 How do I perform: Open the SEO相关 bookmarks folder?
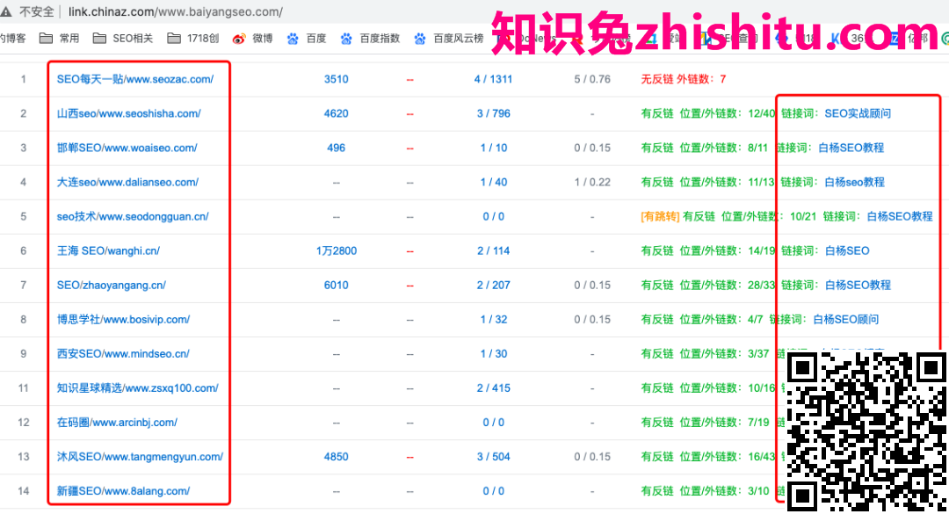click(x=123, y=38)
